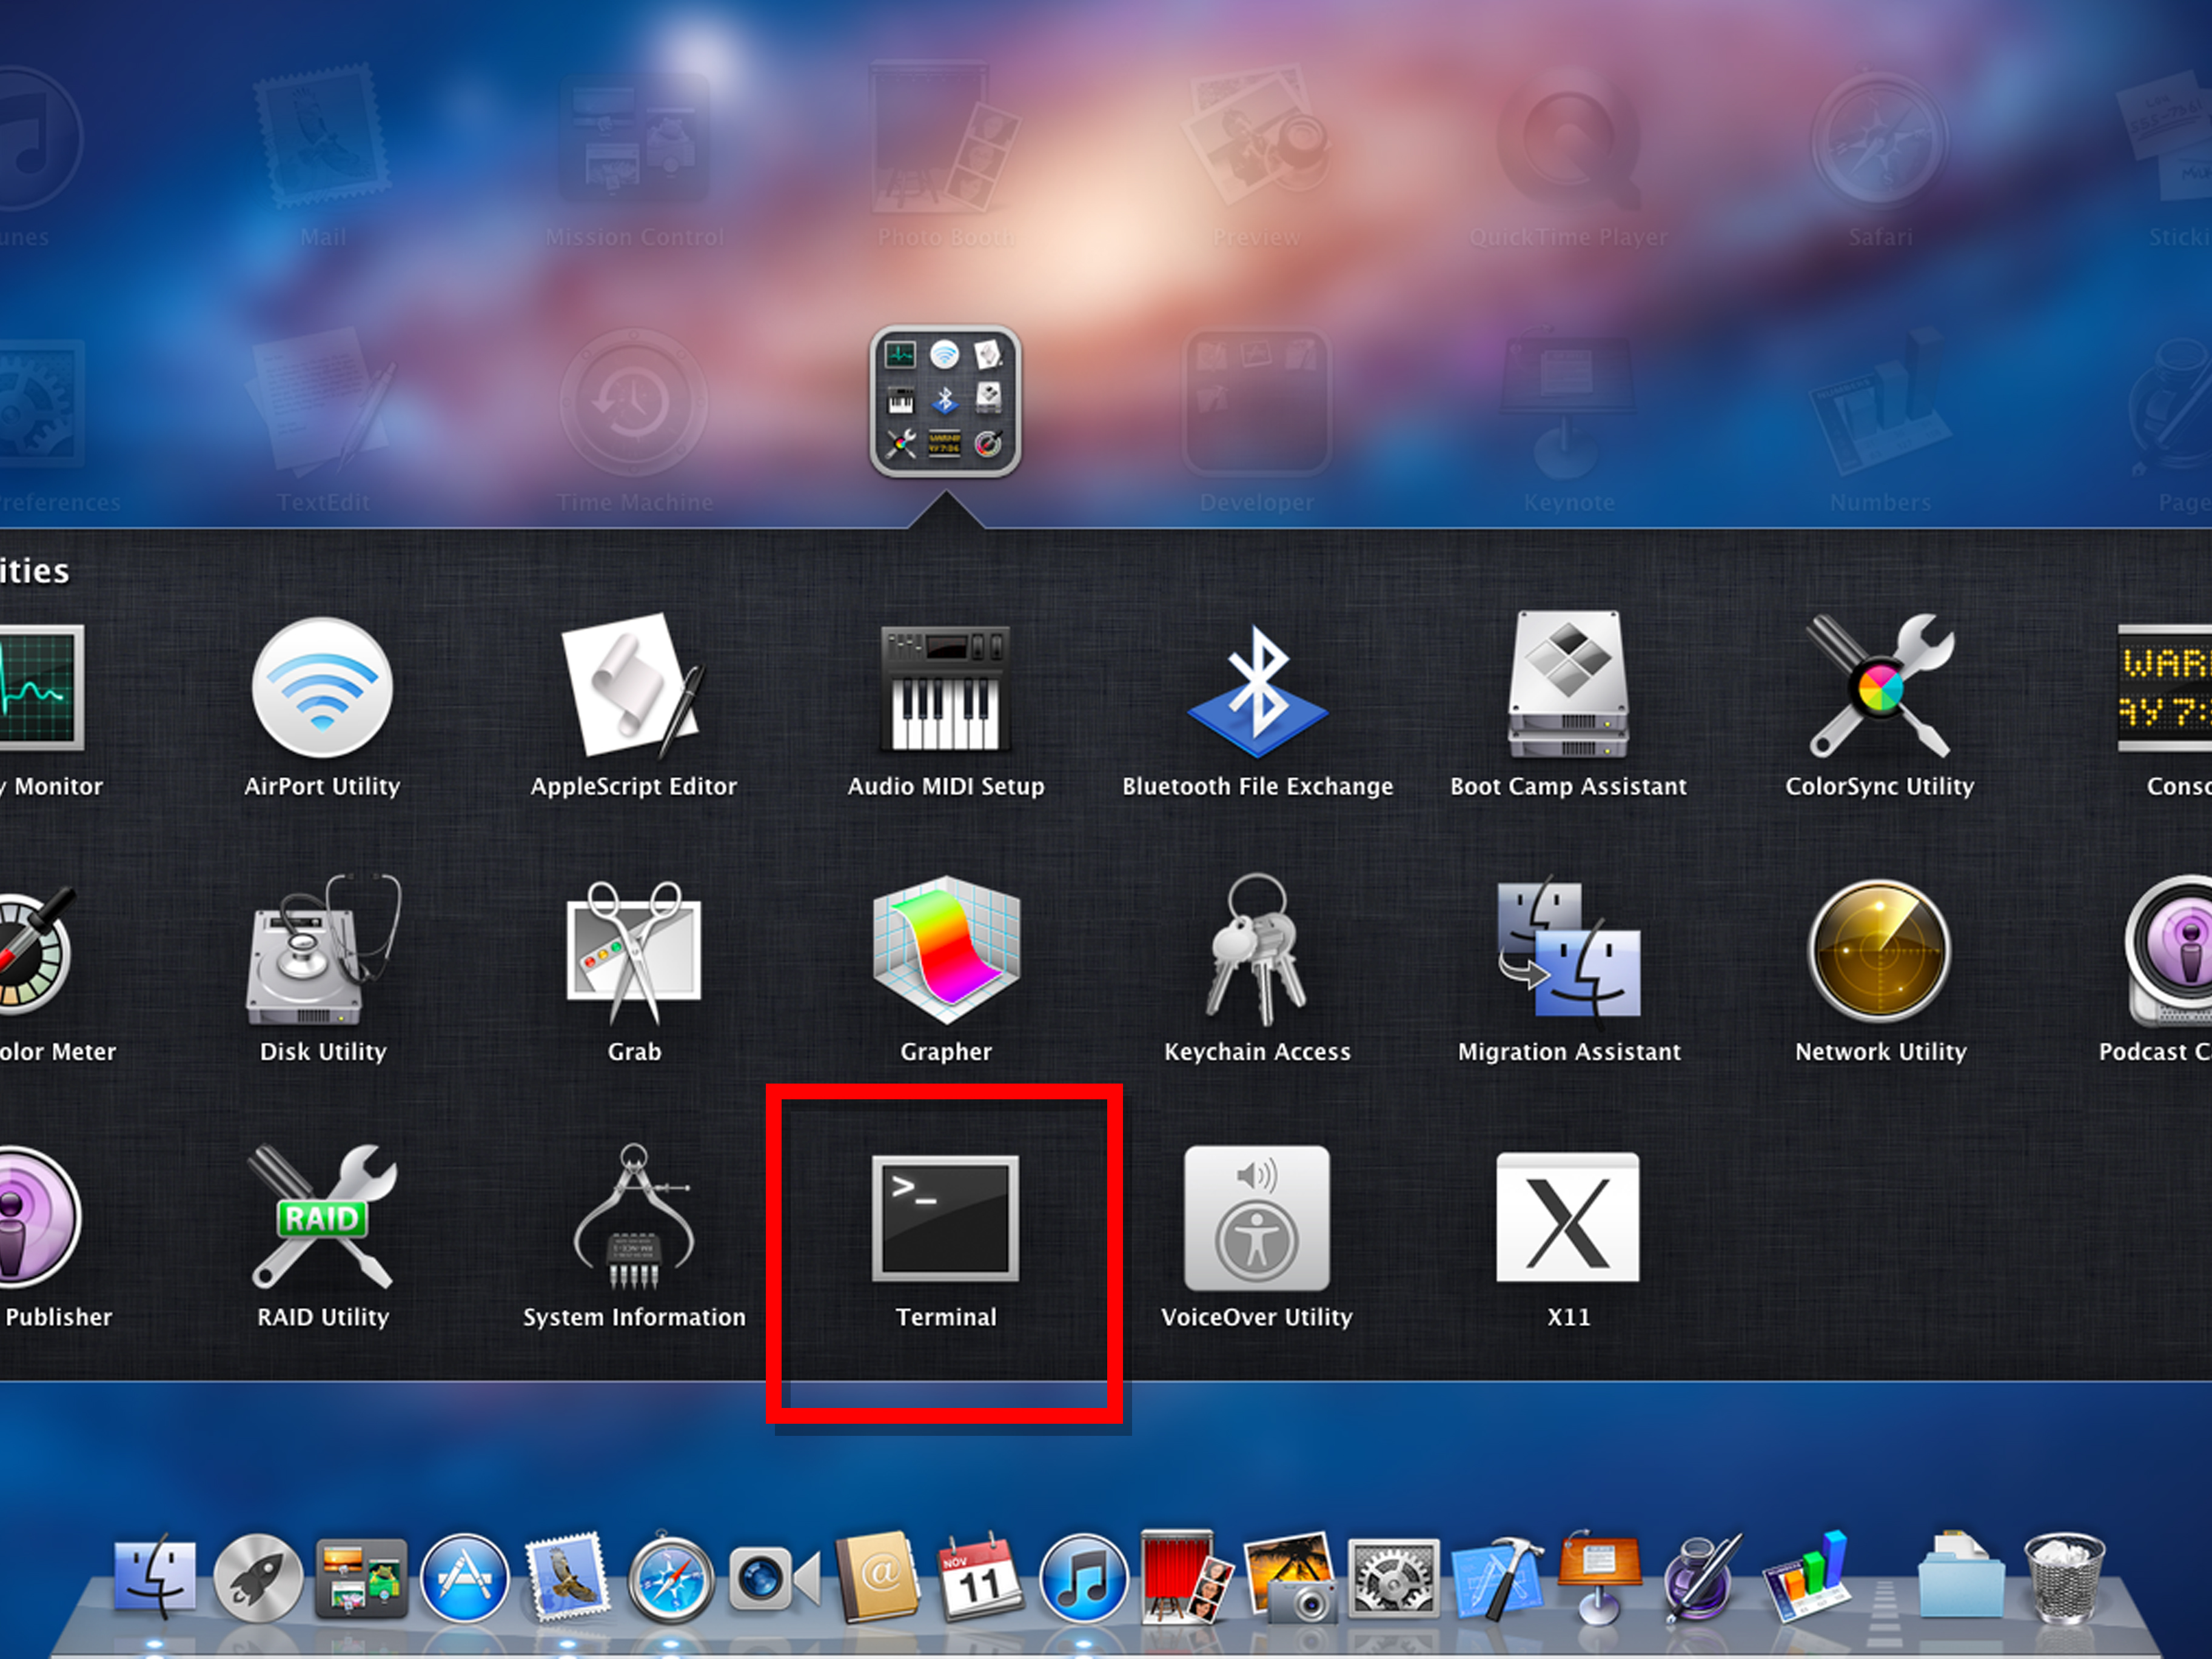This screenshot has width=2212, height=1659.
Task: Launch Console app icon
Action: pyautogui.click(x=2166, y=687)
